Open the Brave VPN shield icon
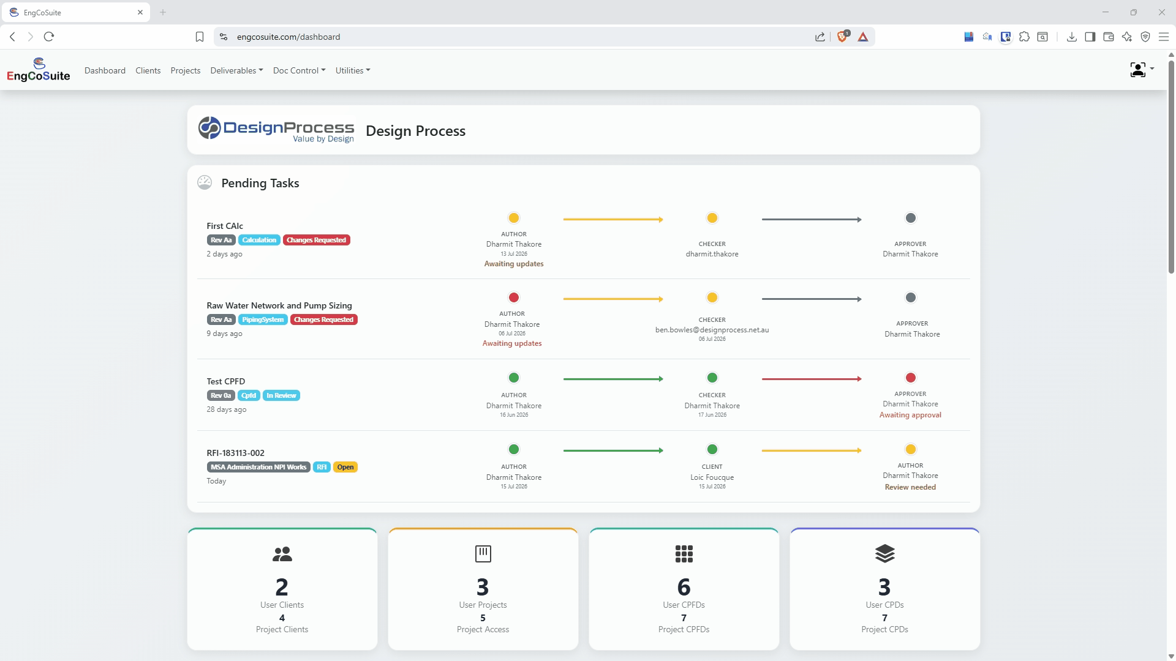 (x=1145, y=37)
